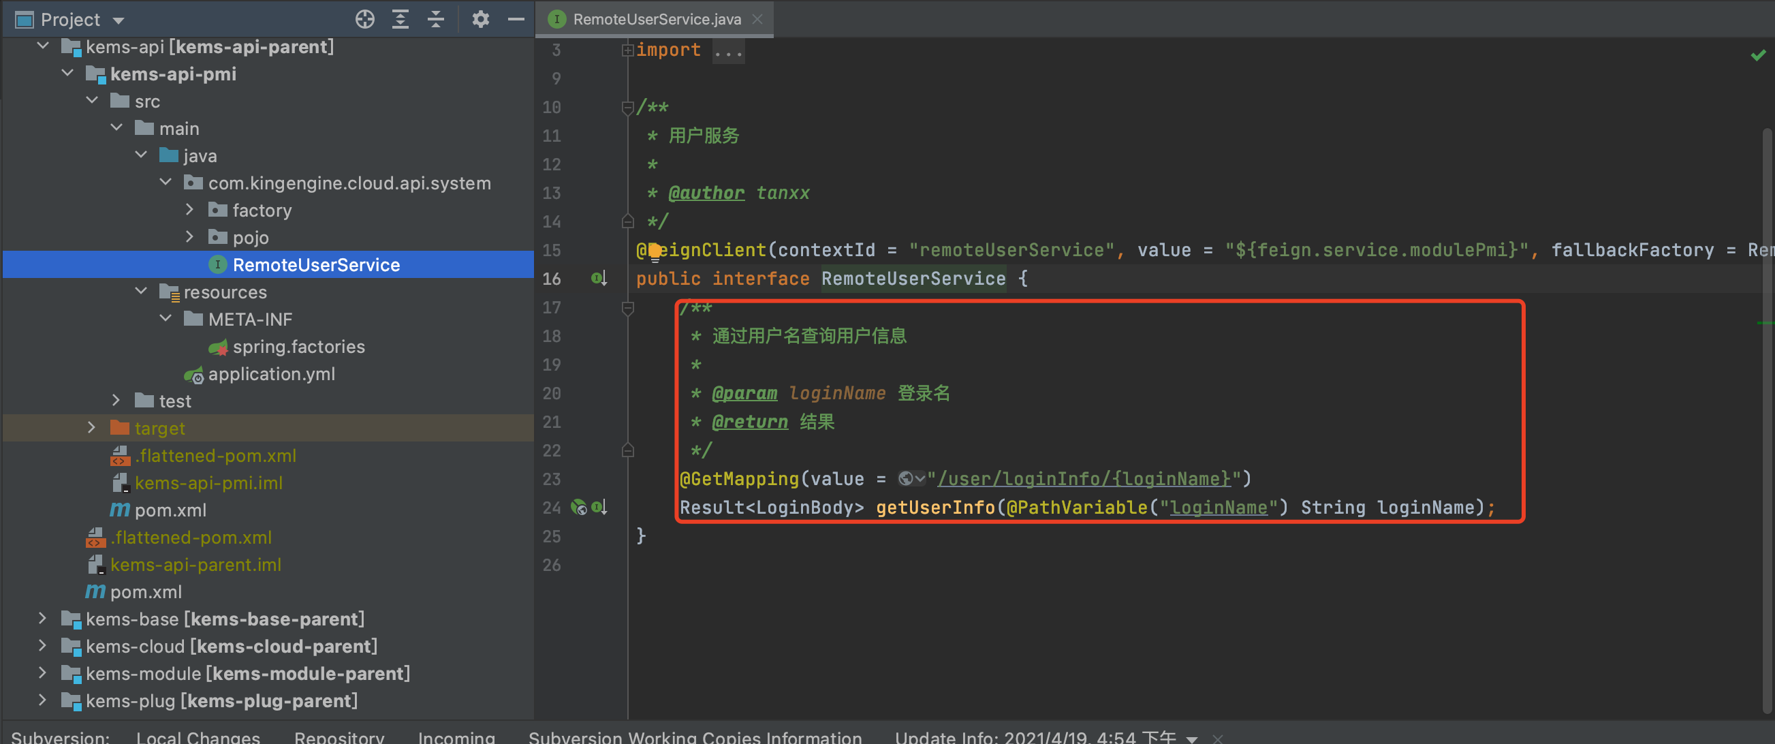This screenshot has height=744, width=1775.
Task: Open Subversion Working Copies Information tab
Action: pyautogui.click(x=695, y=737)
